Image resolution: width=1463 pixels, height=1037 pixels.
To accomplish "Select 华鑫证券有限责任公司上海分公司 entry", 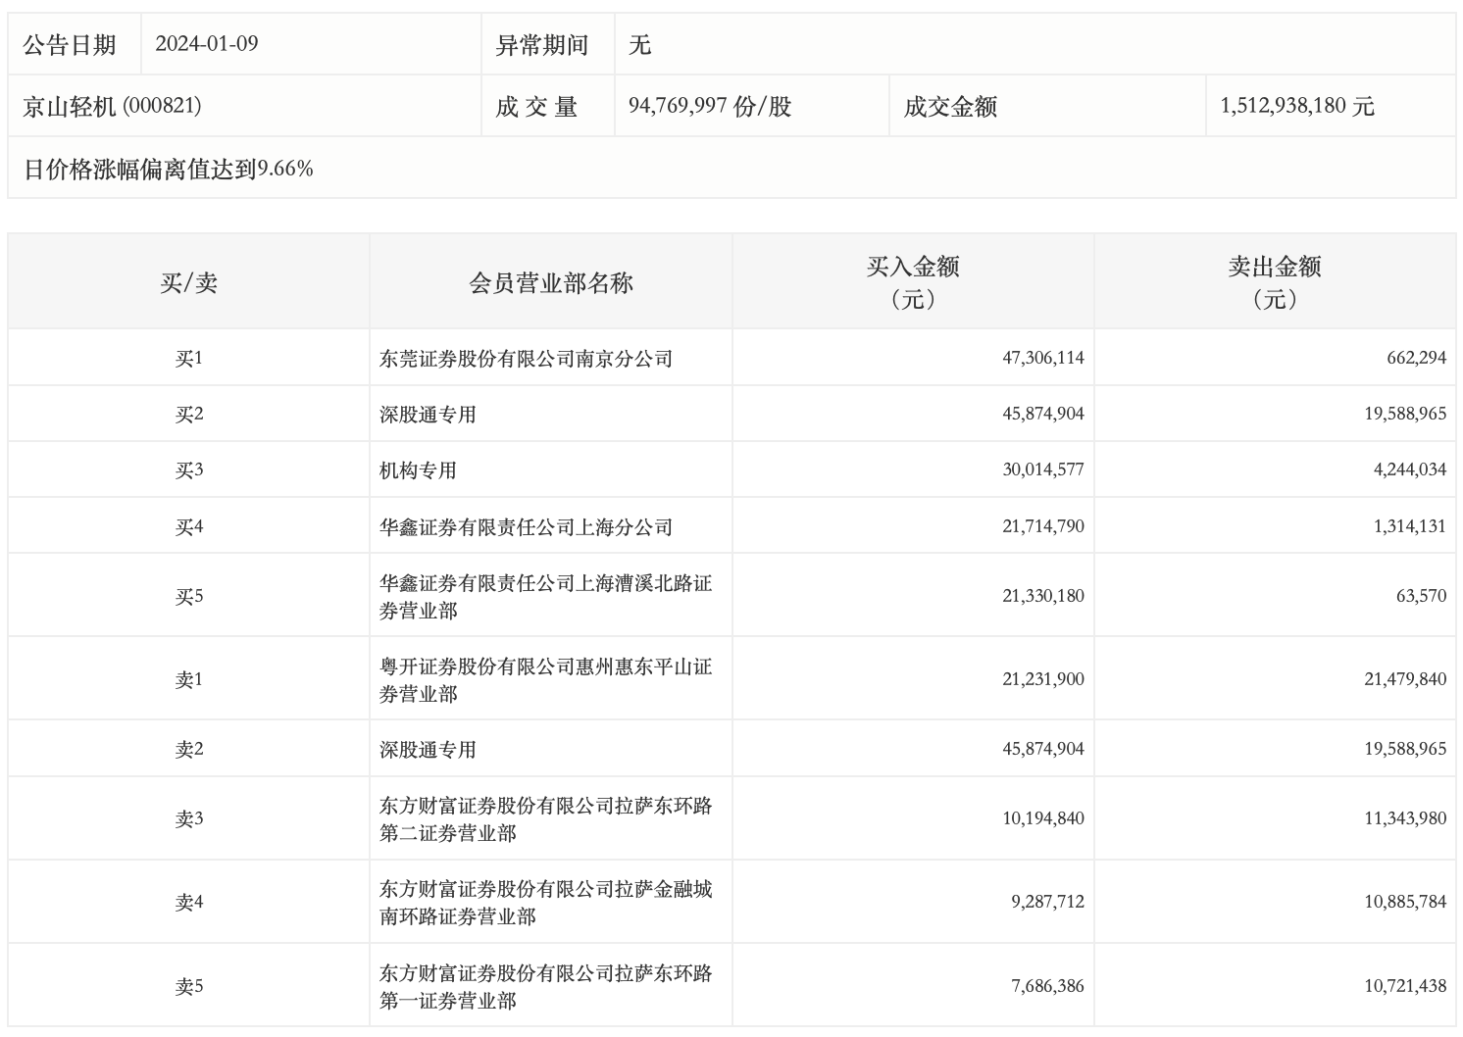I will (526, 527).
